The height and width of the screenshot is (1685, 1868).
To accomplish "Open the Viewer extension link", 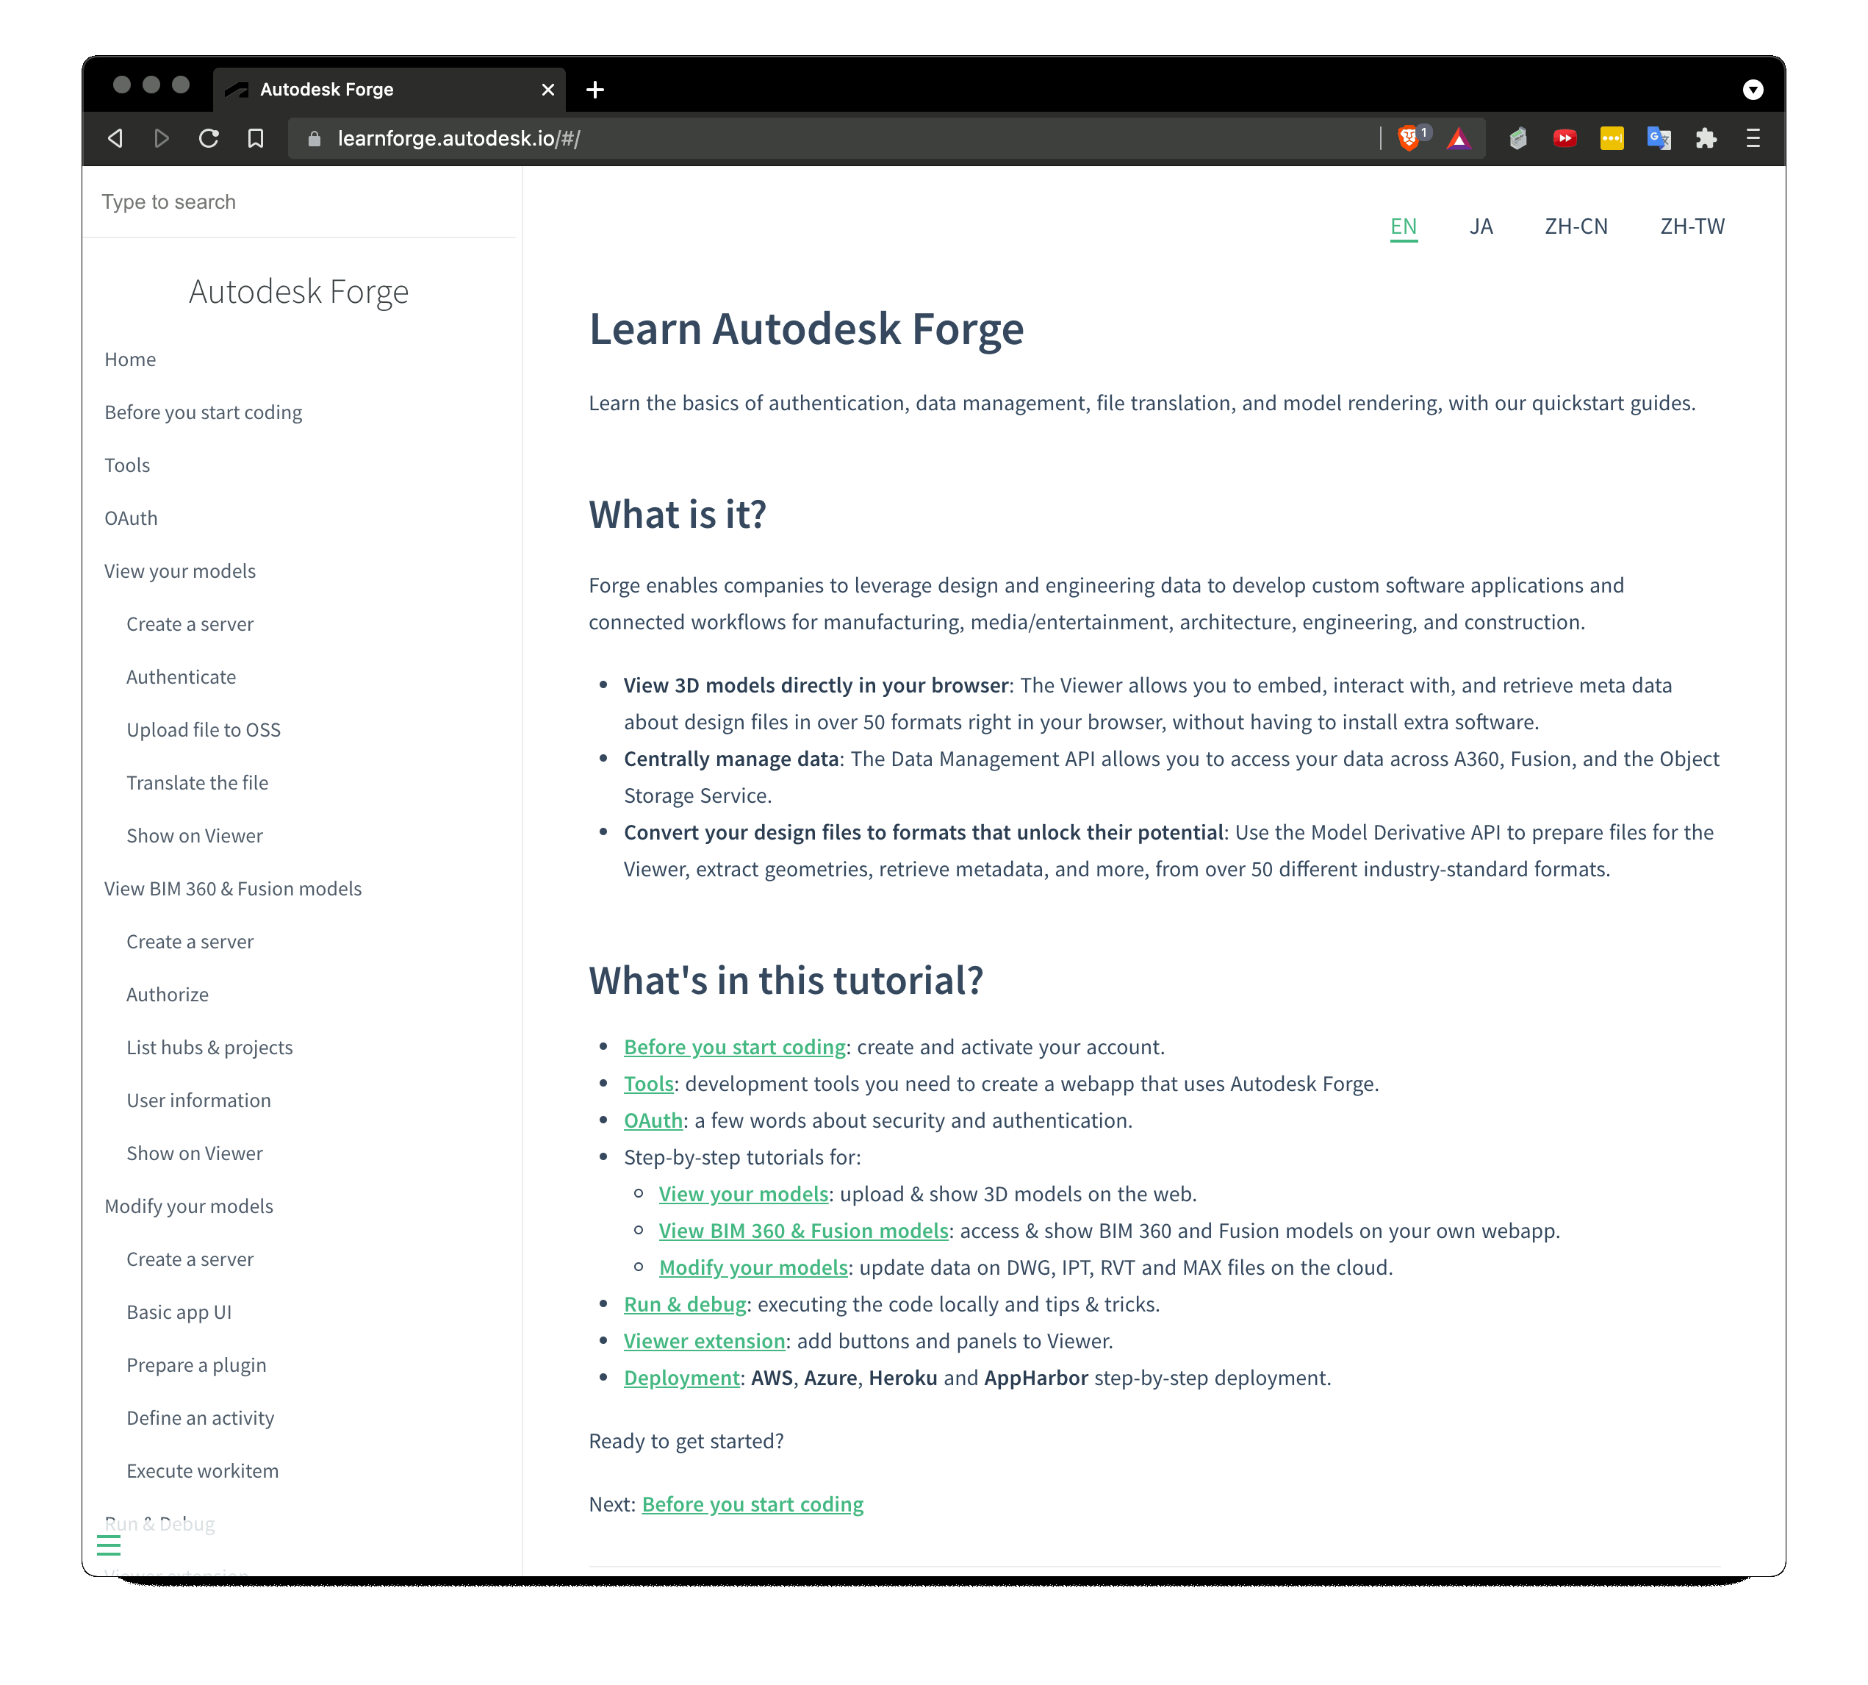I will [704, 1341].
